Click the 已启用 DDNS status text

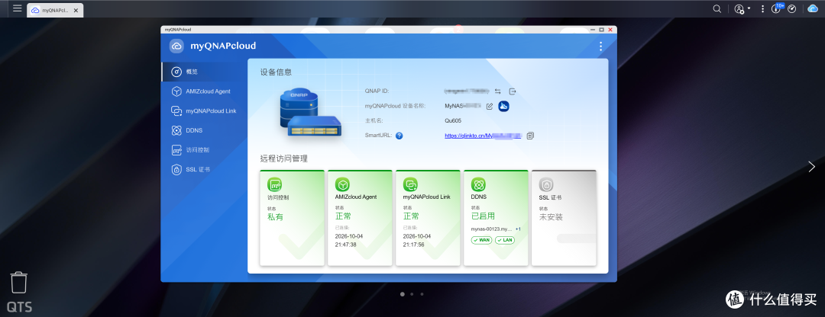[483, 216]
